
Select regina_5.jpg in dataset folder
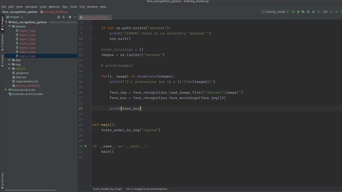coord(26,47)
